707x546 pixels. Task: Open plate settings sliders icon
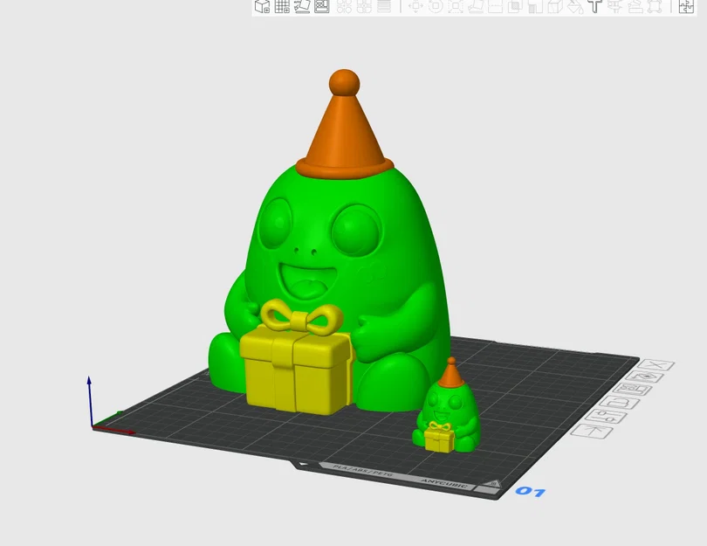pos(607,417)
